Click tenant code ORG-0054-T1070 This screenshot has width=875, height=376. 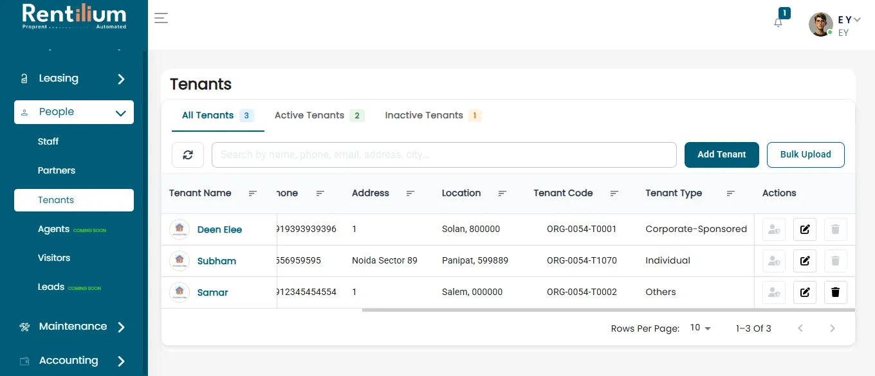(582, 260)
